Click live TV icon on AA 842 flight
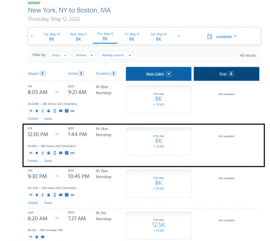This screenshot has width=270, height=241. (60, 153)
